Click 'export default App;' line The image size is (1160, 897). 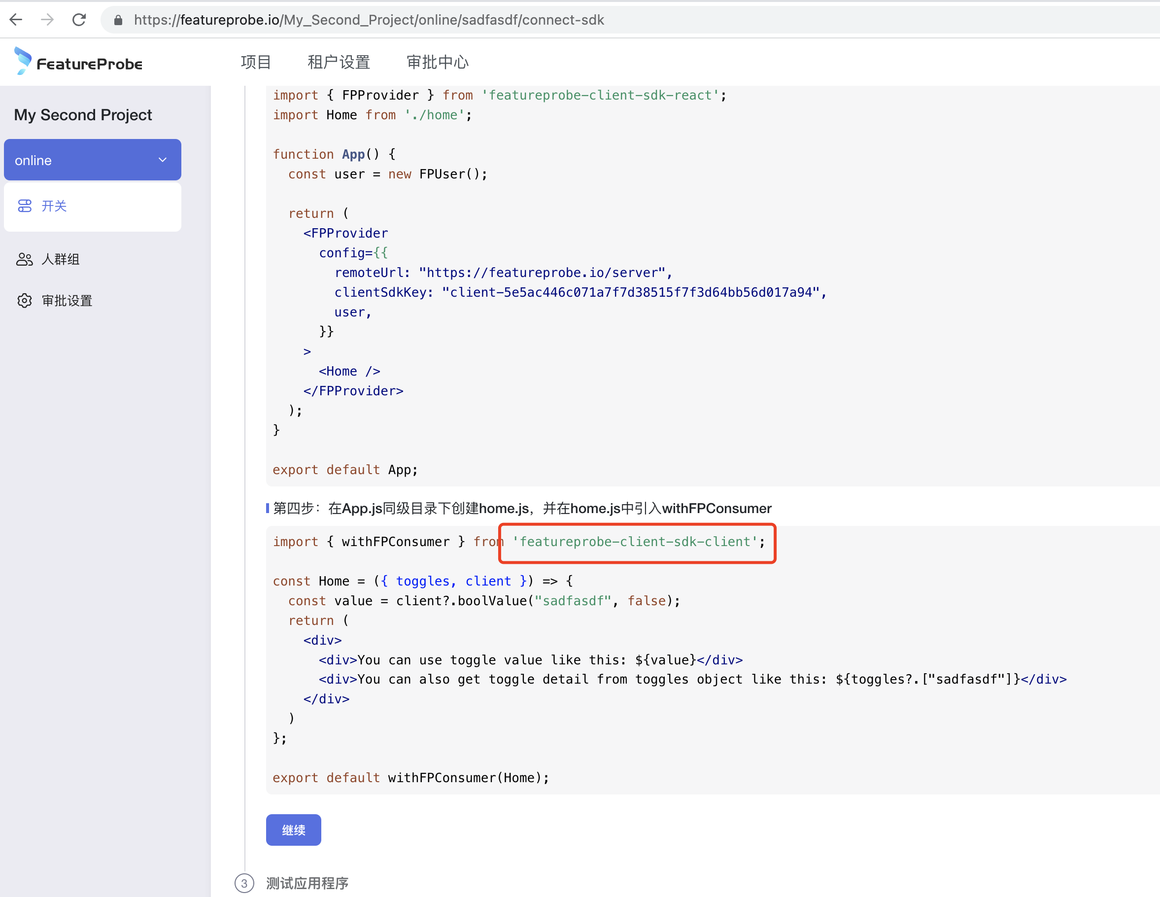[x=345, y=470]
